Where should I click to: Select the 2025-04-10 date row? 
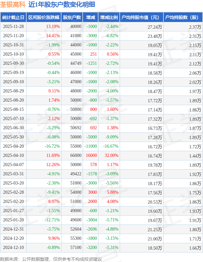coord(13,156)
